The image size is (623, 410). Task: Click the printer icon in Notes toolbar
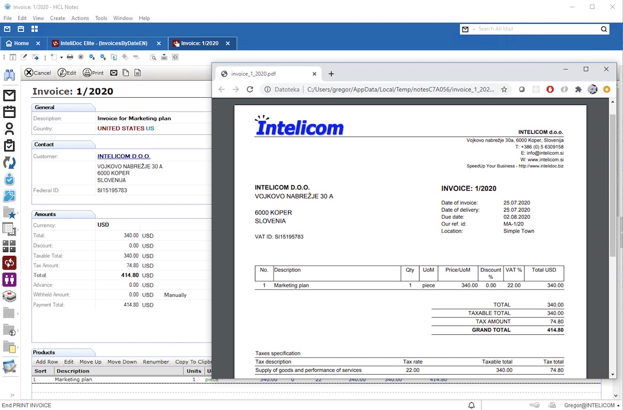70,57
